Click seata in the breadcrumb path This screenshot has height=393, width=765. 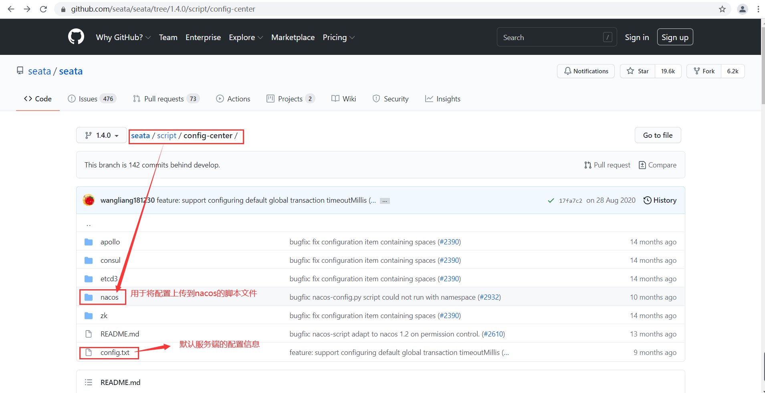pyautogui.click(x=140, y=136)
